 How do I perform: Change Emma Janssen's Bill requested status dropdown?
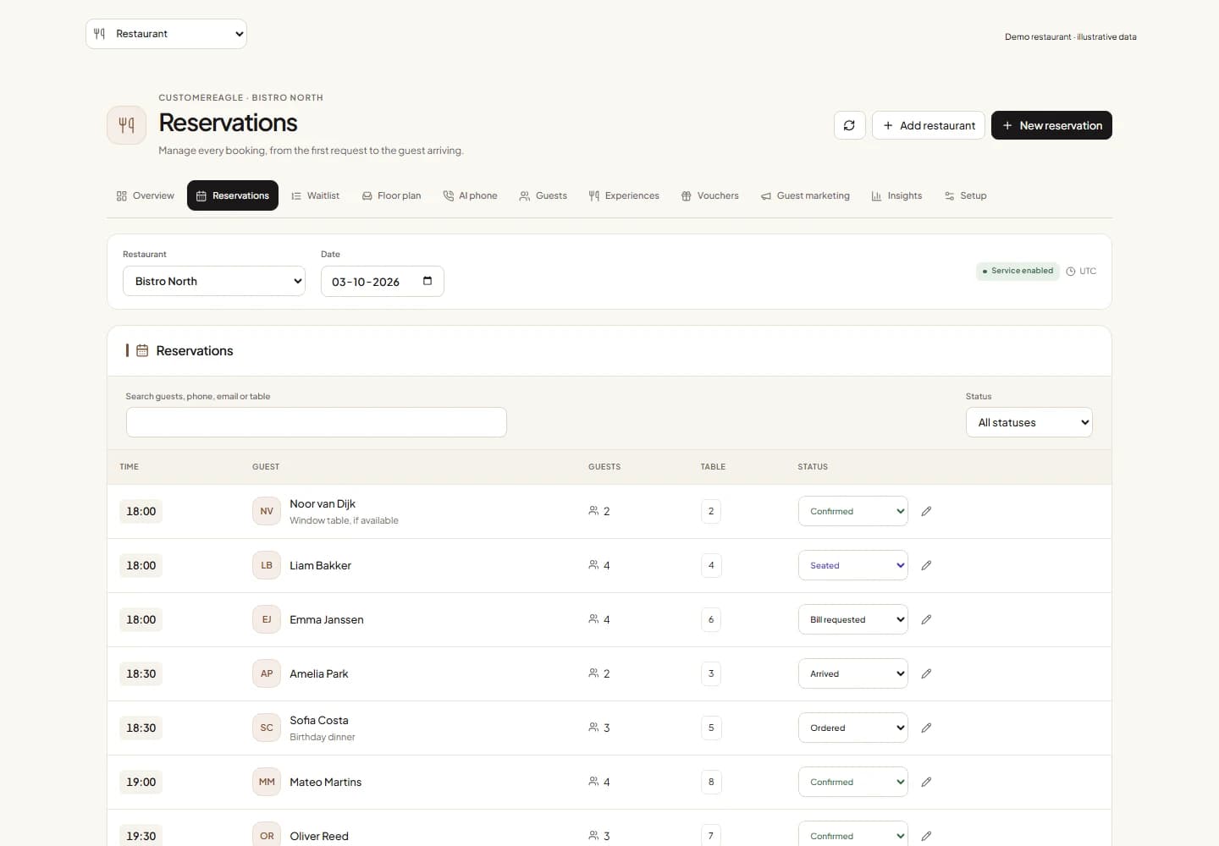853,619
